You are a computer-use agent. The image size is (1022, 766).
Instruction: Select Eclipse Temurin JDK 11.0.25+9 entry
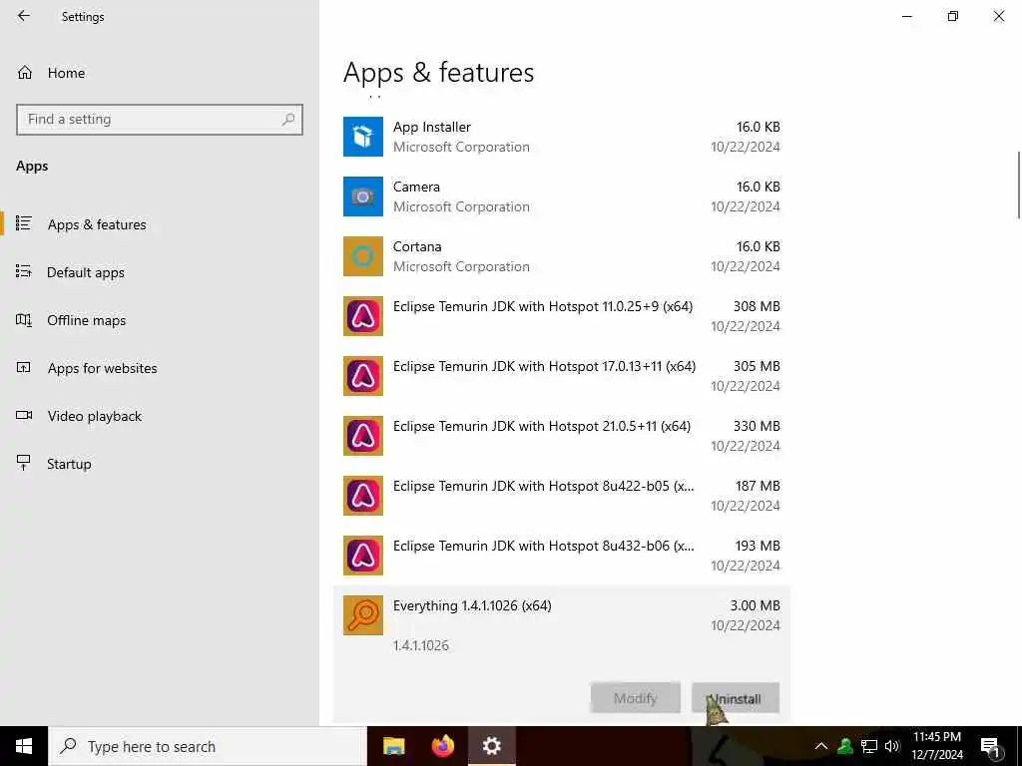pyautogui.click(x=543, y=307)
